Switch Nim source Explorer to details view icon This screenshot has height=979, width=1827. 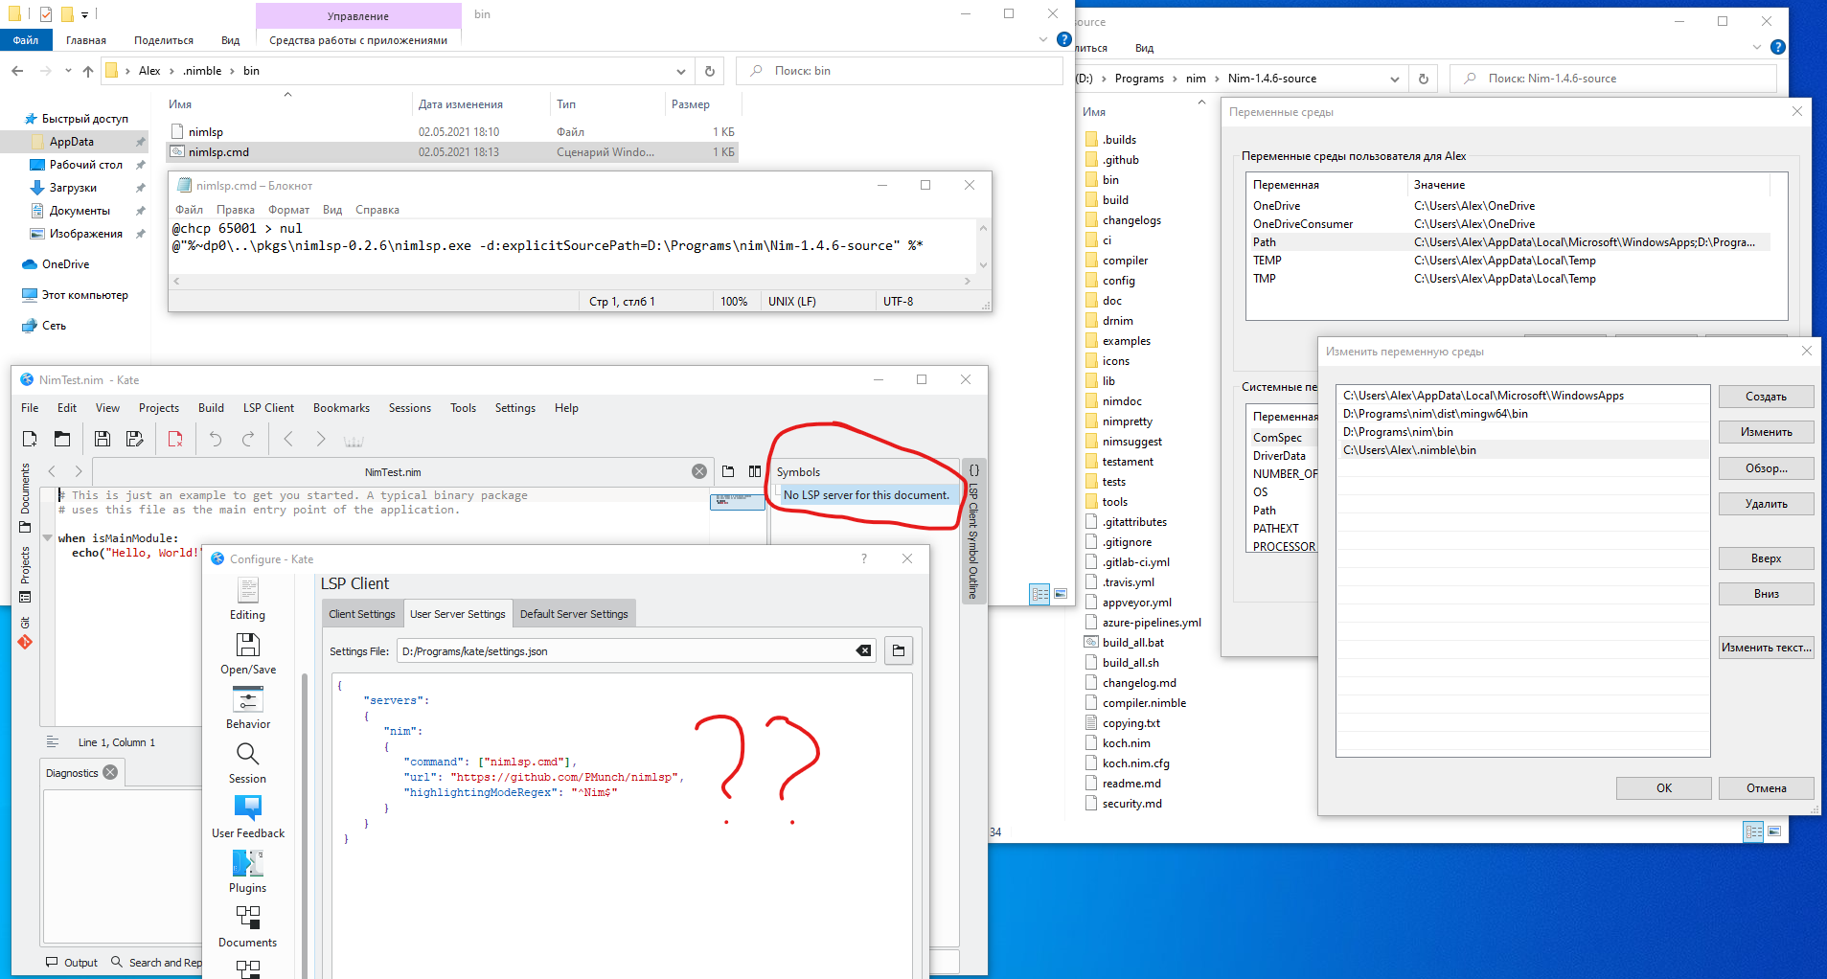tap(1753, 831)
